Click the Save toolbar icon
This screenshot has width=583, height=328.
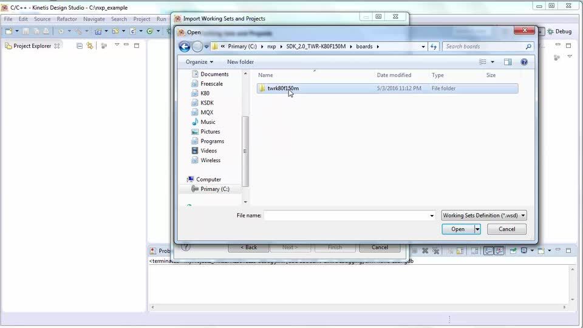click(x=26, y=31)
